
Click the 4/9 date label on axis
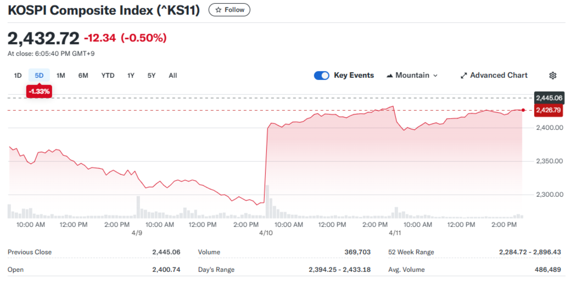click(x=137, y=232)
